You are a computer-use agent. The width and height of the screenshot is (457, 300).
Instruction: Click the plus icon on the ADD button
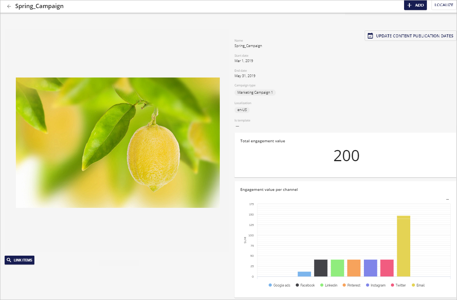409,5
